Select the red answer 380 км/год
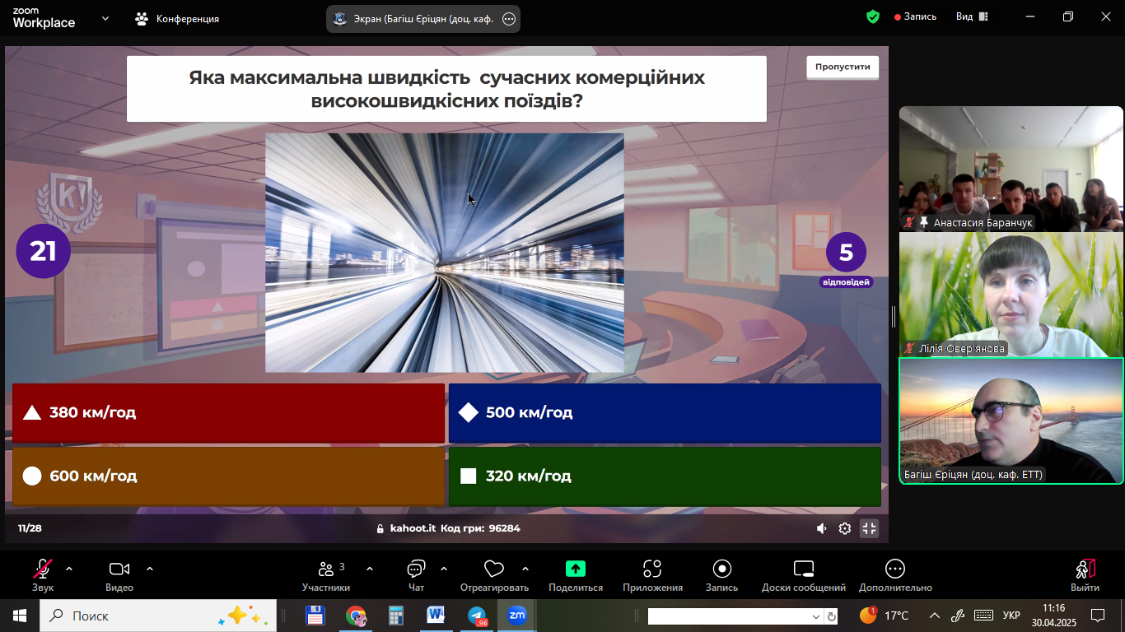The image size is (1125, 632). (x=228, y=413)
